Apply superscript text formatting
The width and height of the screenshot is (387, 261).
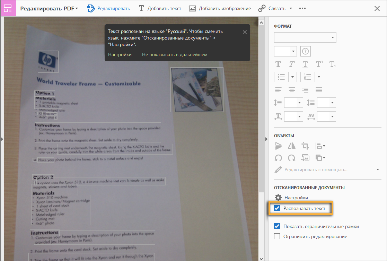click(x=319, y=64)
